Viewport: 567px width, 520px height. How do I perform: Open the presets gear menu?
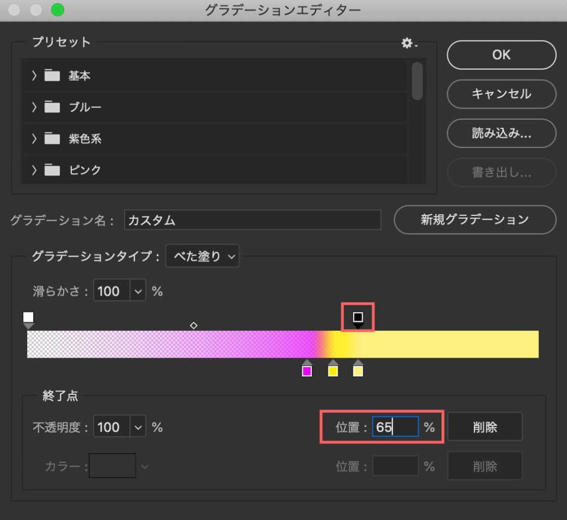(409, 43)
